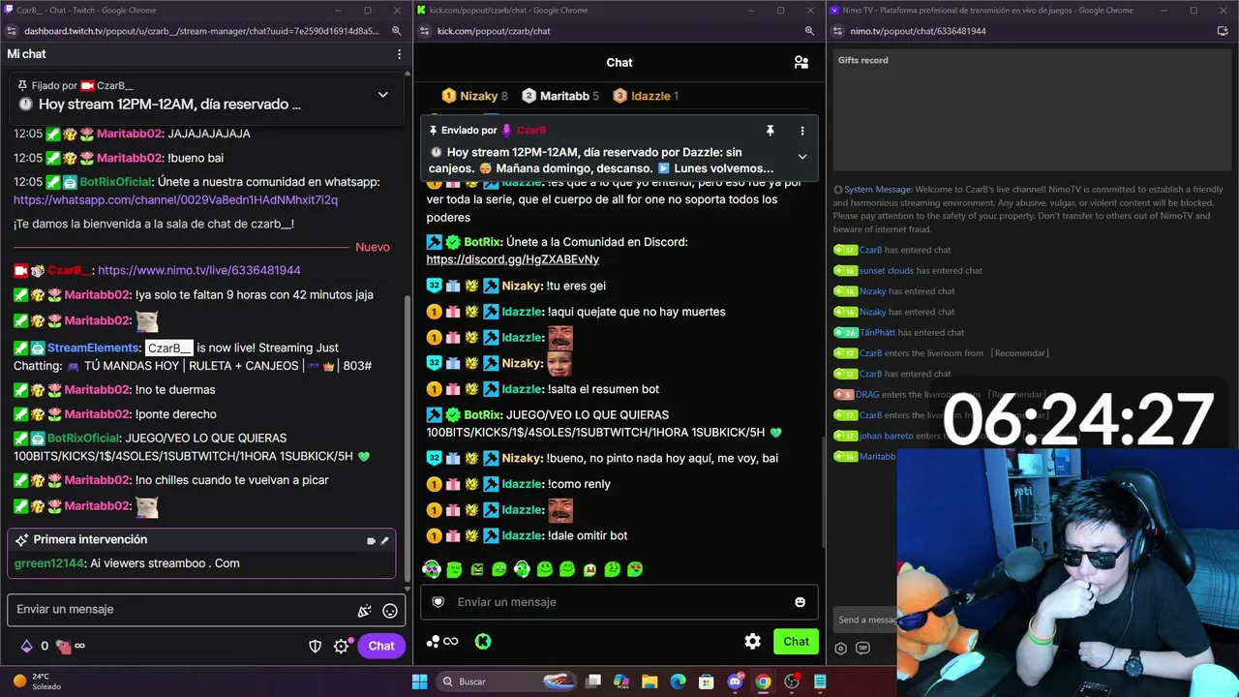Open Twitch bits diamond icon
Viewport: 1239px width, 697px height.
click(26, 646)
